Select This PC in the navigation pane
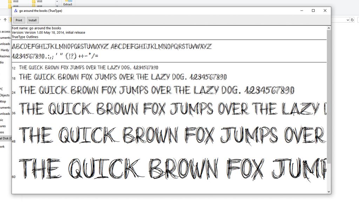Image resolution: width=359 pixels, height=202 pixels. [3, 89]
